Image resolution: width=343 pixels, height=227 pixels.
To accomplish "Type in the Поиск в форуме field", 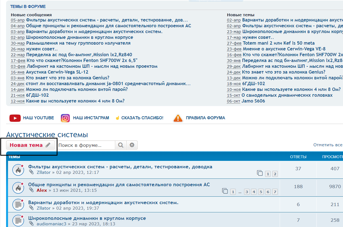I will (x=86, y=145).
